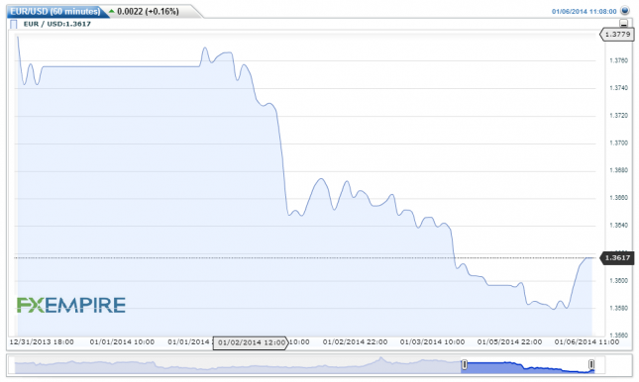Viewport: 639px width, 382px height.
Task: Click the left handle of the range selector
Action: pyautogui.click(x=465, y=364)
